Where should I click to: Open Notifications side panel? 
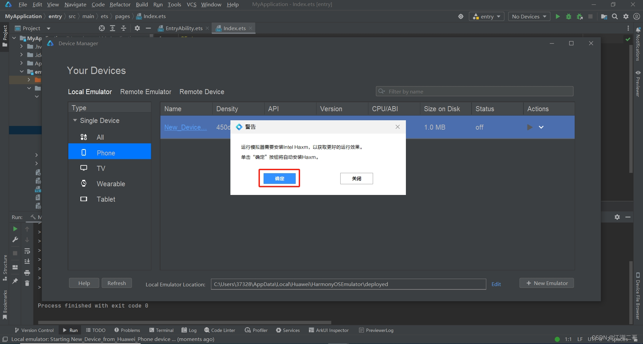pyautogui.click(x=638, y=44)
